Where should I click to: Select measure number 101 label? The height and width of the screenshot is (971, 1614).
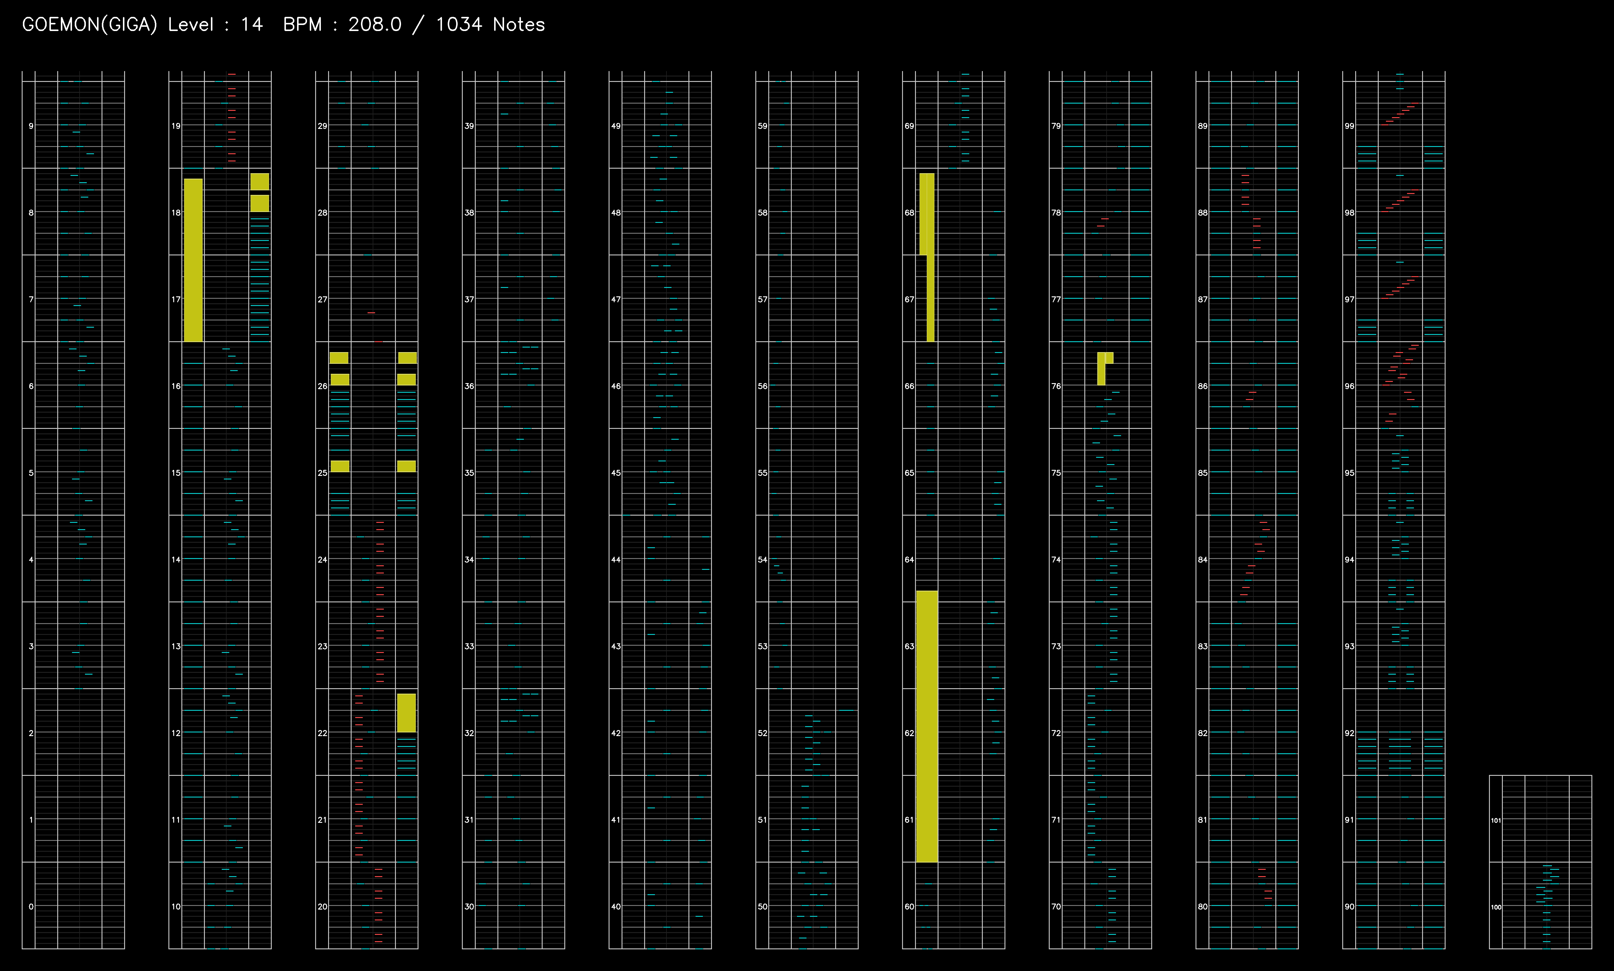click(1496, 820)
